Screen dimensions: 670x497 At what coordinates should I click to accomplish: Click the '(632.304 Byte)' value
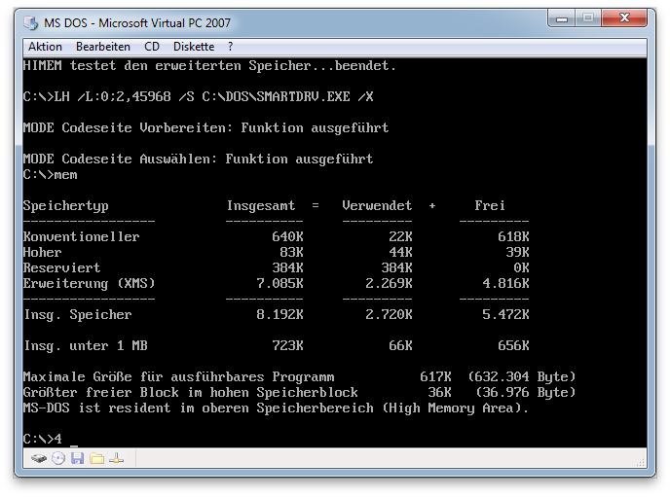tap(521, 377)
